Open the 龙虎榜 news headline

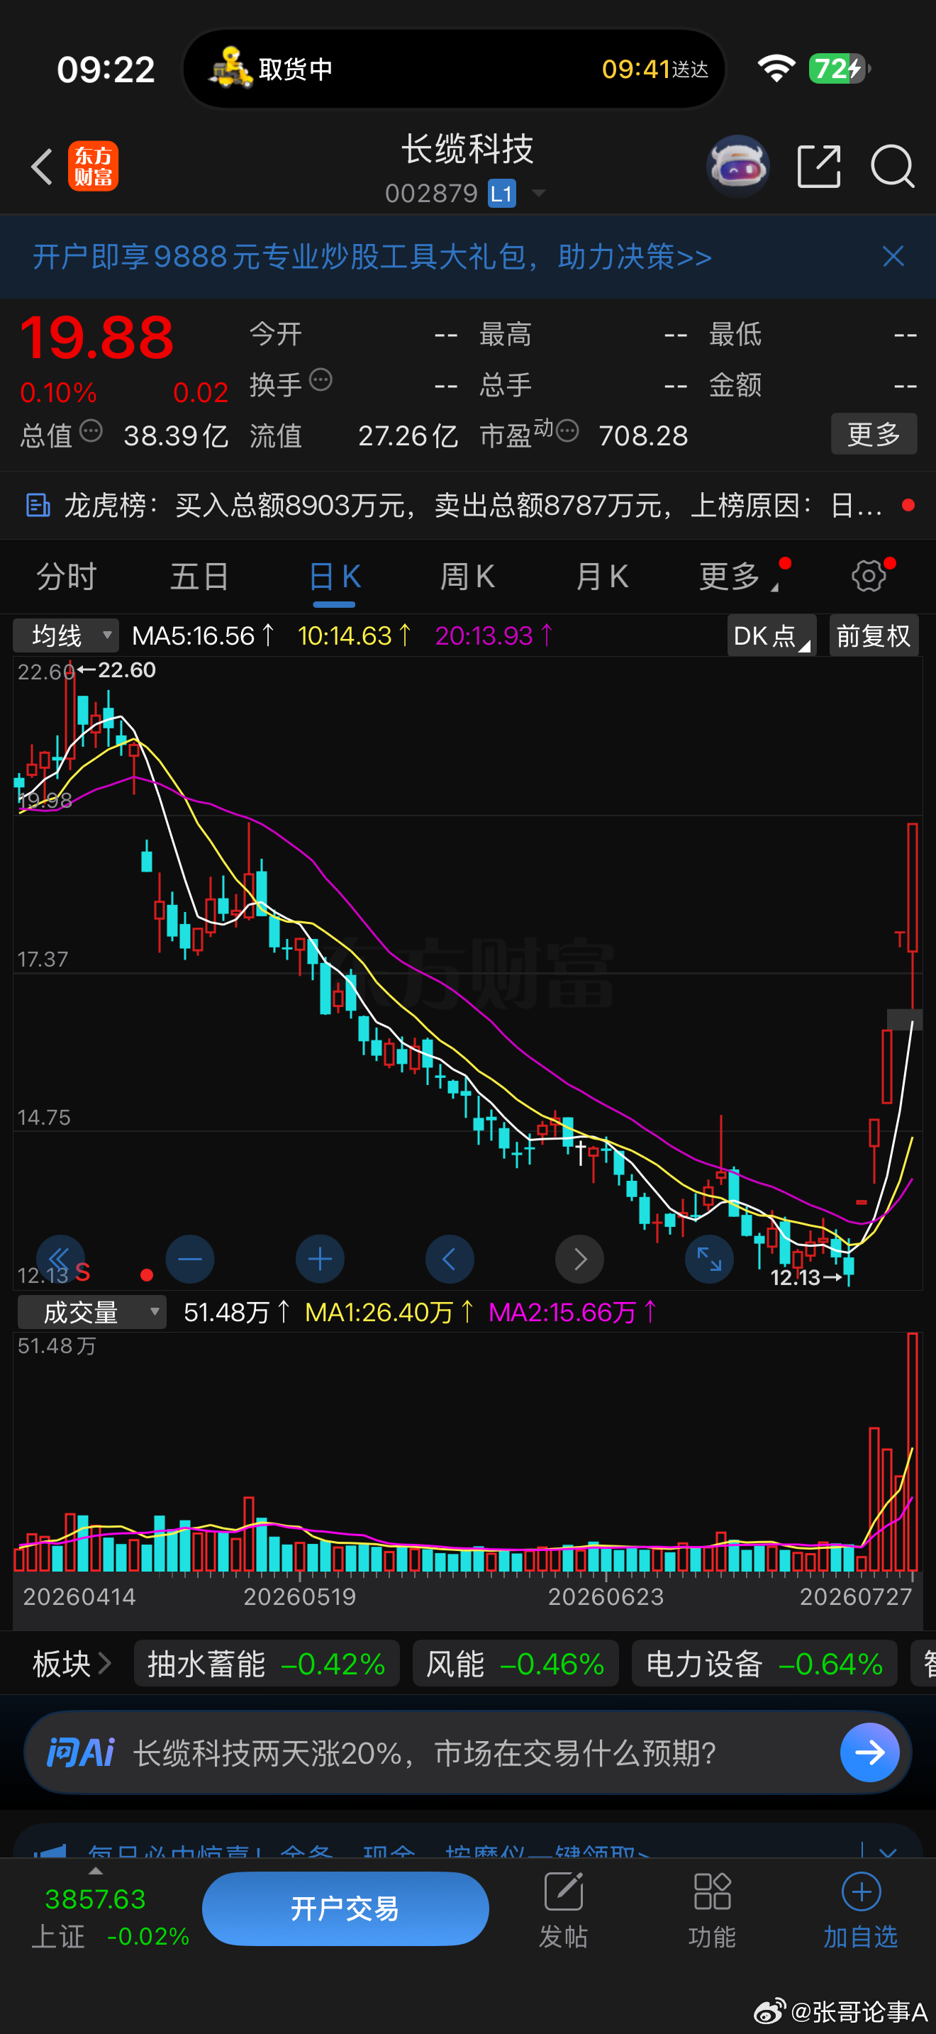click(x=472, y=504)
